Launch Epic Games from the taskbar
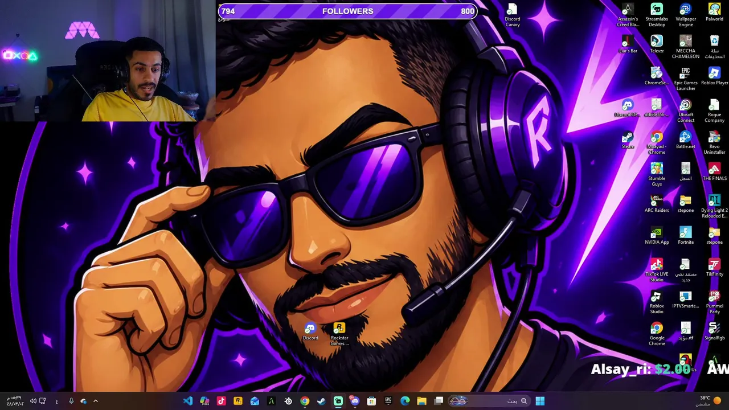Image resolution: width=729 pixels, height=410 pixels. (x=388, y=401)
